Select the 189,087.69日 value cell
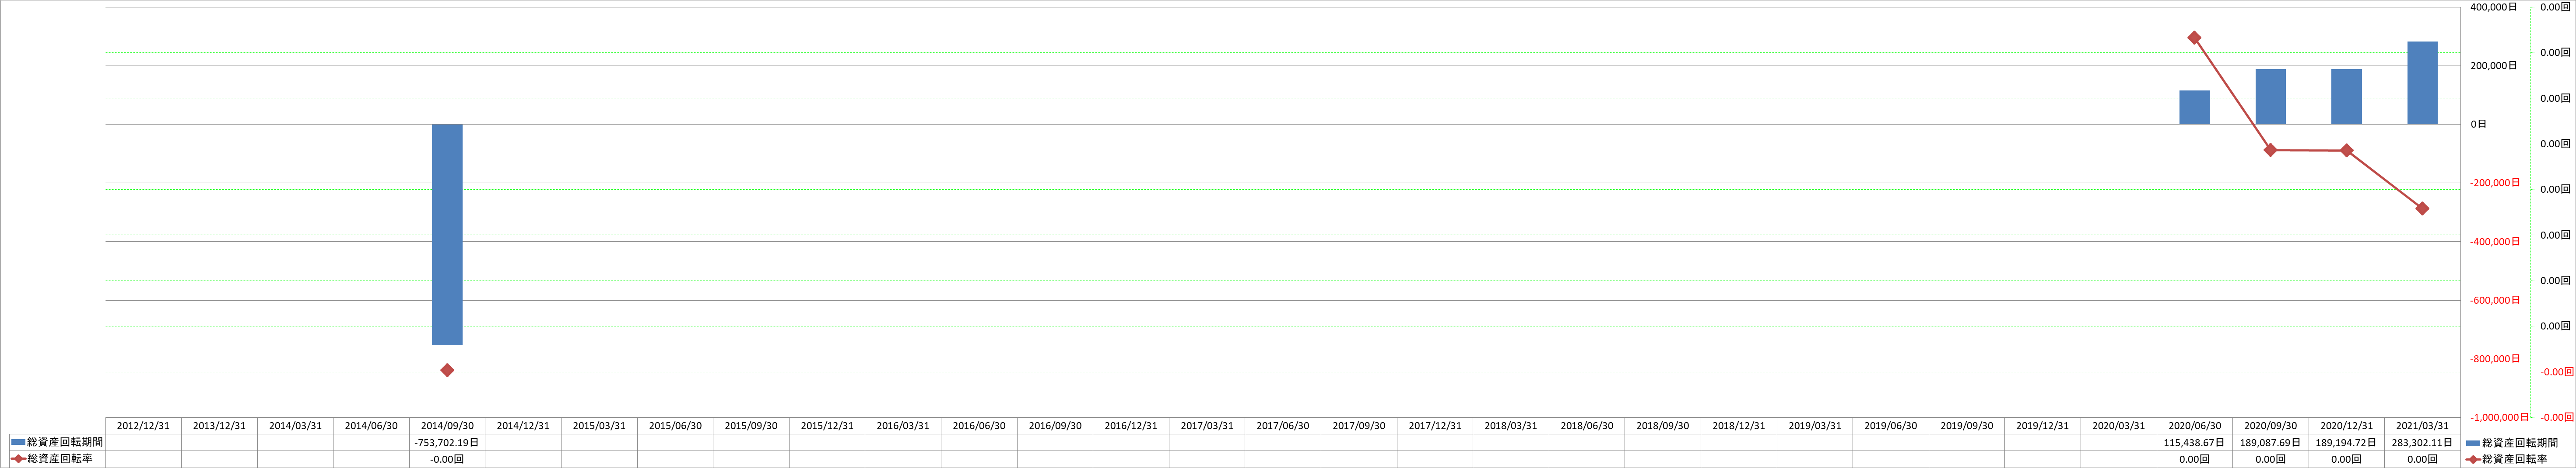The width and height of the screenshot is (2576, 468). coord(2271,442)
